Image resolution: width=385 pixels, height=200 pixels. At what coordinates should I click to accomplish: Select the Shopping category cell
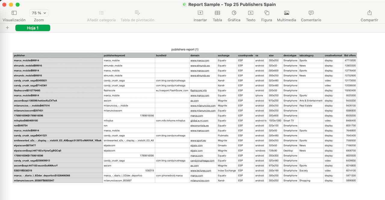point(311,180)
